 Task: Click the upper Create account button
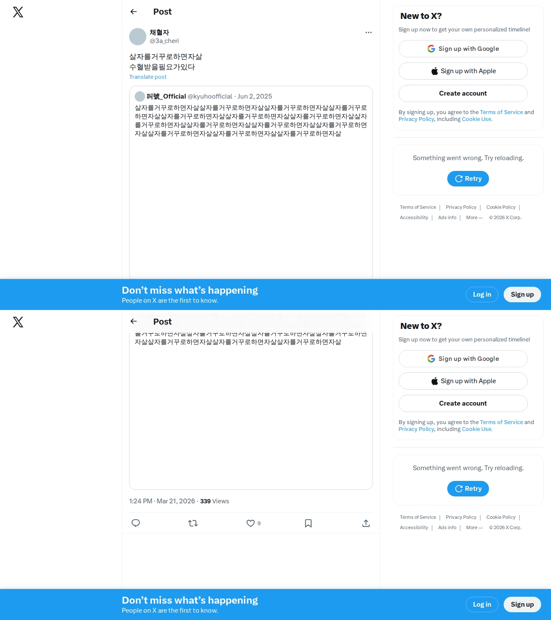click(x=463, y=93)
